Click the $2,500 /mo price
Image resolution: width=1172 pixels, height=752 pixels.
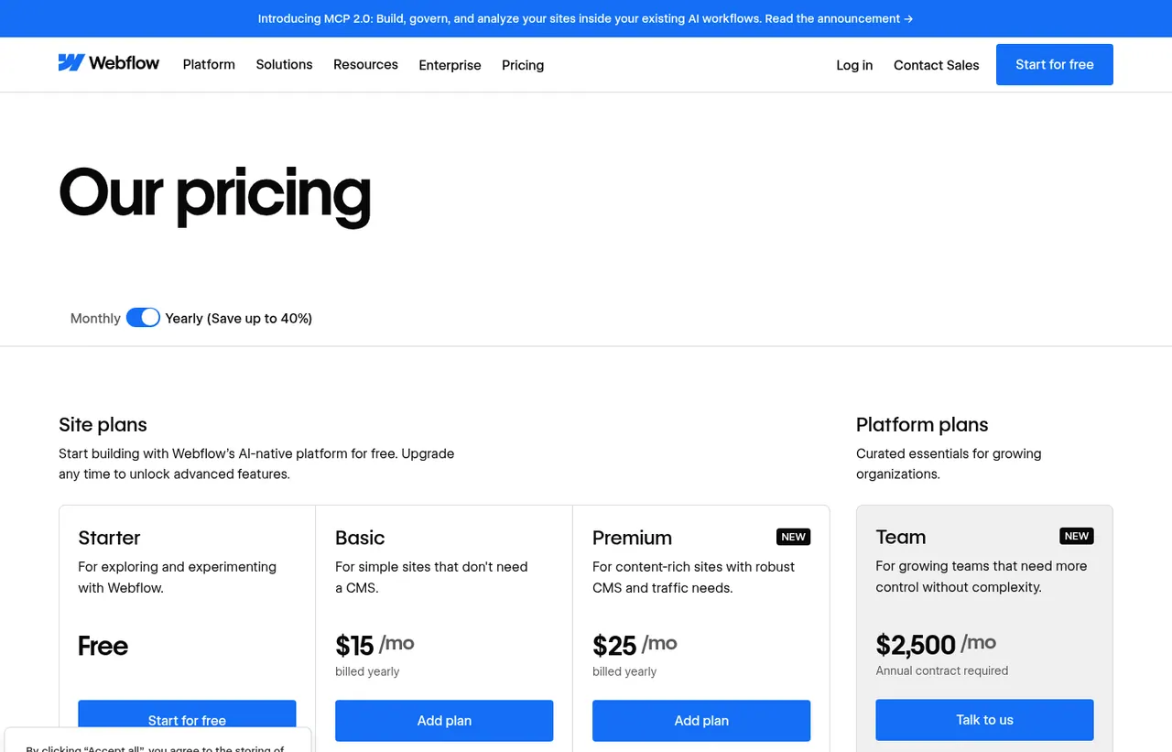point(936,644)
